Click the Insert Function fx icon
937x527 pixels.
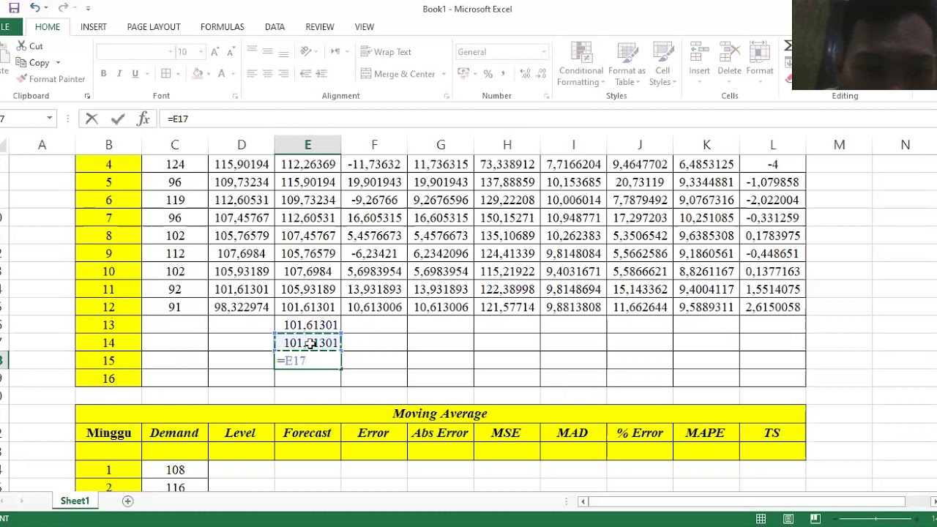(143, 119)
